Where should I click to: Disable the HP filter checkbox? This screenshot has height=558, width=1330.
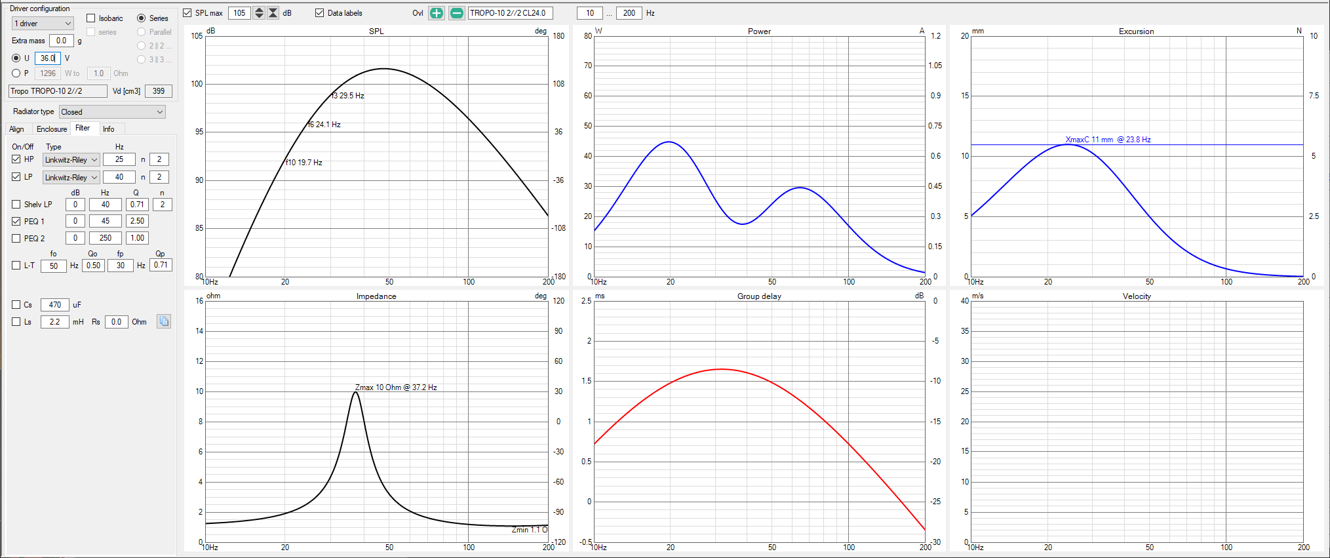click(x=16, y=159)
